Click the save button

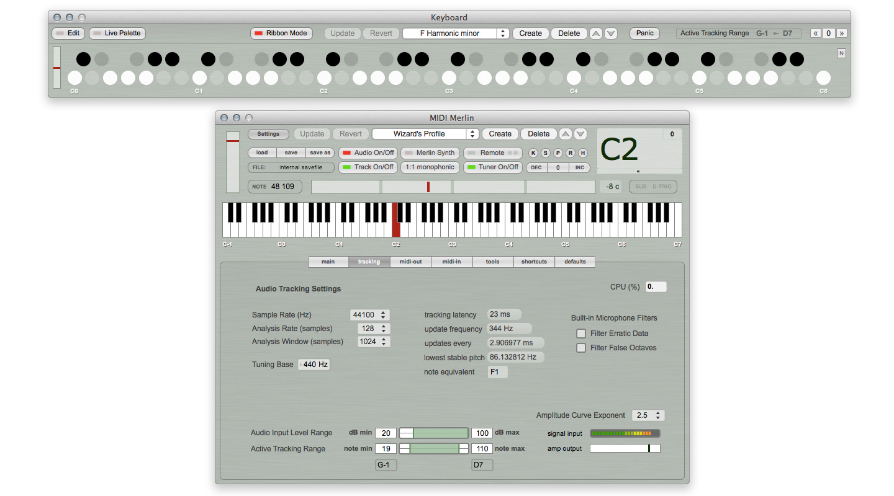pyautogui.click(x=291, y=153)
